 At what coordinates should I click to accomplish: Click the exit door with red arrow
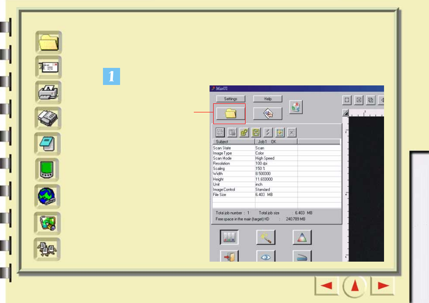point(229,256)
